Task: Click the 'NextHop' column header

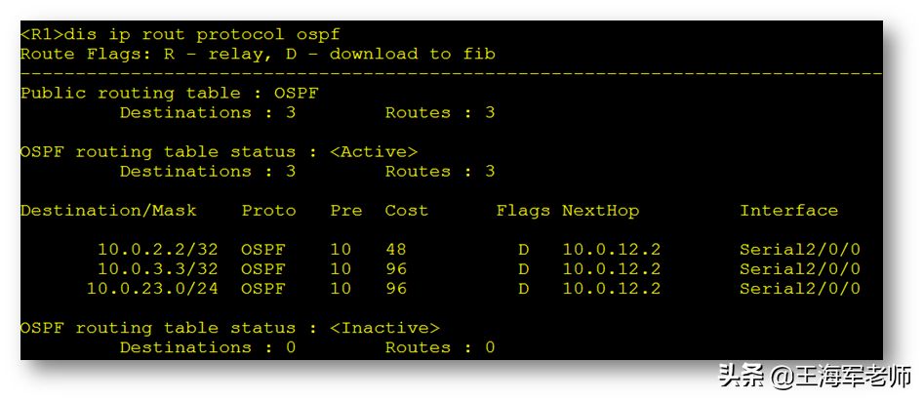Action: [x=600, y=210]
